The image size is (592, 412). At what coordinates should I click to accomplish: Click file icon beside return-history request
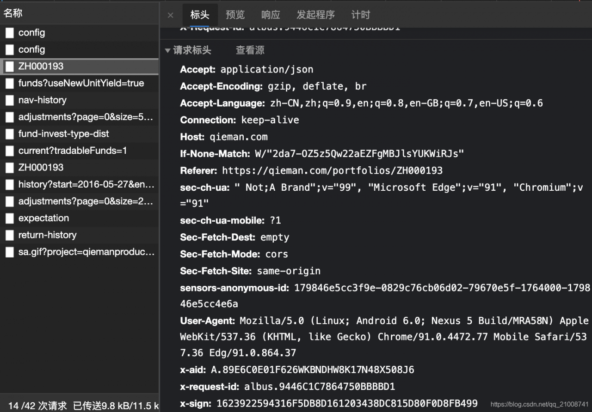[x=10, y=235]
